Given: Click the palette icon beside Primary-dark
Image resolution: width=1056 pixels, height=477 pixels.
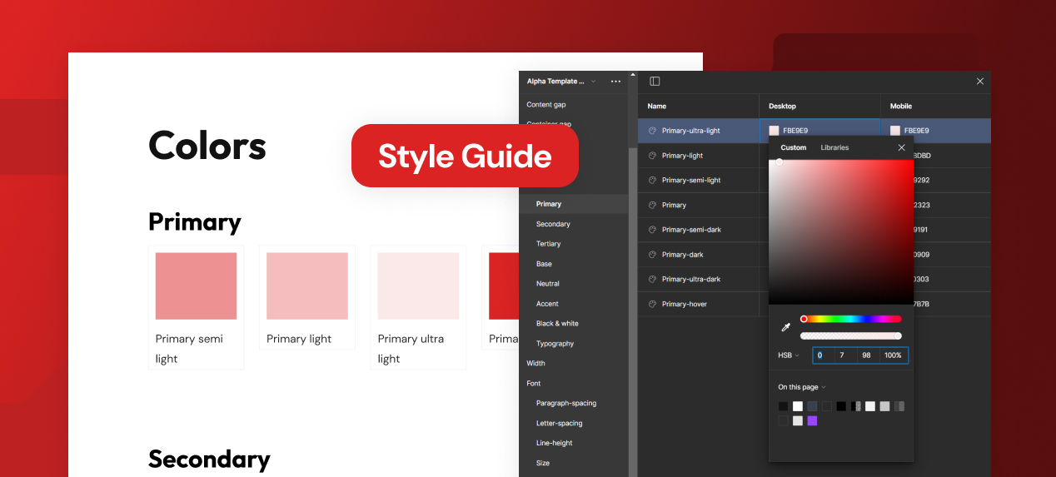Looking at the screenshot, I should click(x=652, y=255).
